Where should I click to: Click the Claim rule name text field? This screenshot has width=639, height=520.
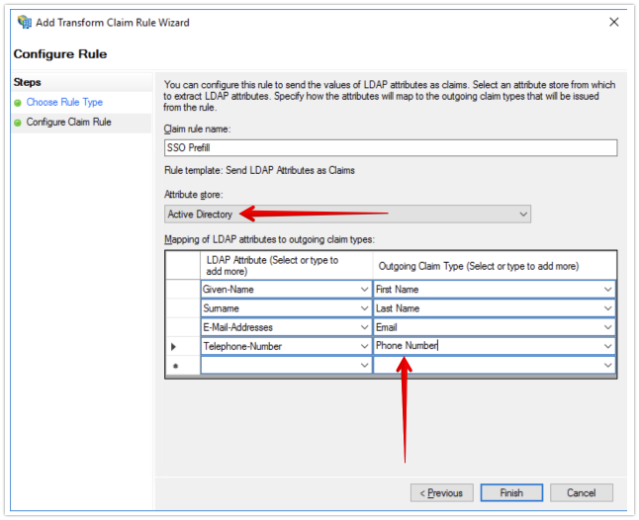point(390,147)
